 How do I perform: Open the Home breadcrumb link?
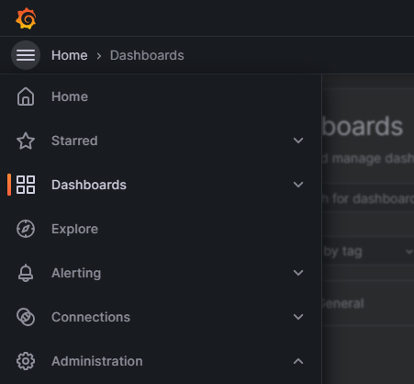coord(70,55)
